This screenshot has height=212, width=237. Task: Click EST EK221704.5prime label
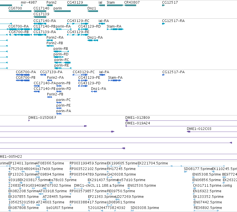click(x=153, y=163)
